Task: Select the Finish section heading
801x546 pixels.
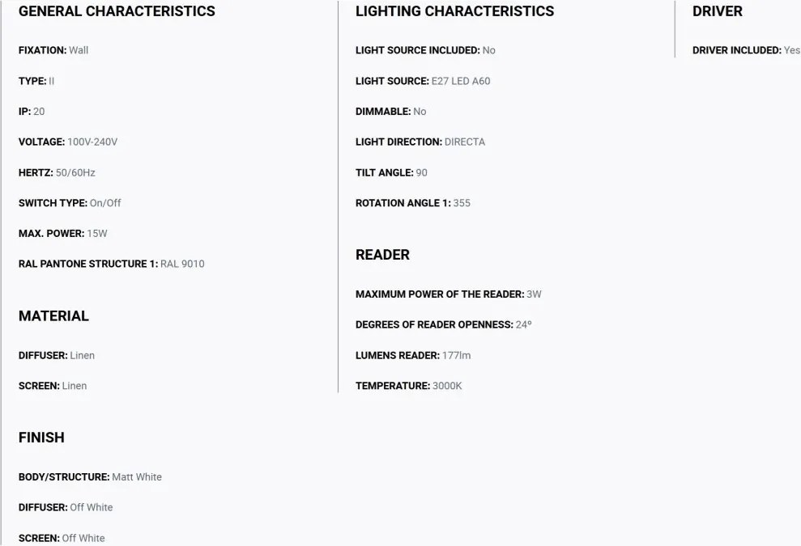Action: [41, 438]
